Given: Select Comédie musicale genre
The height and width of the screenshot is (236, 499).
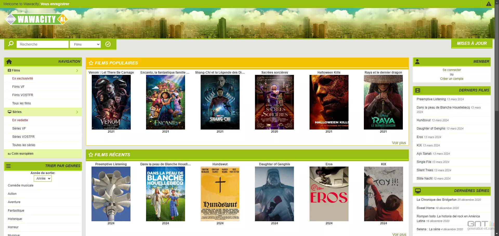Looking at the screenshot, I should (x=21, y=185).
